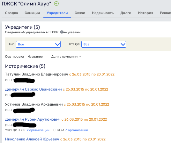Click the ЕГРЮЛ question mark help icon
The height and width of the screenshot is (143, 171).
pos(62,32)
